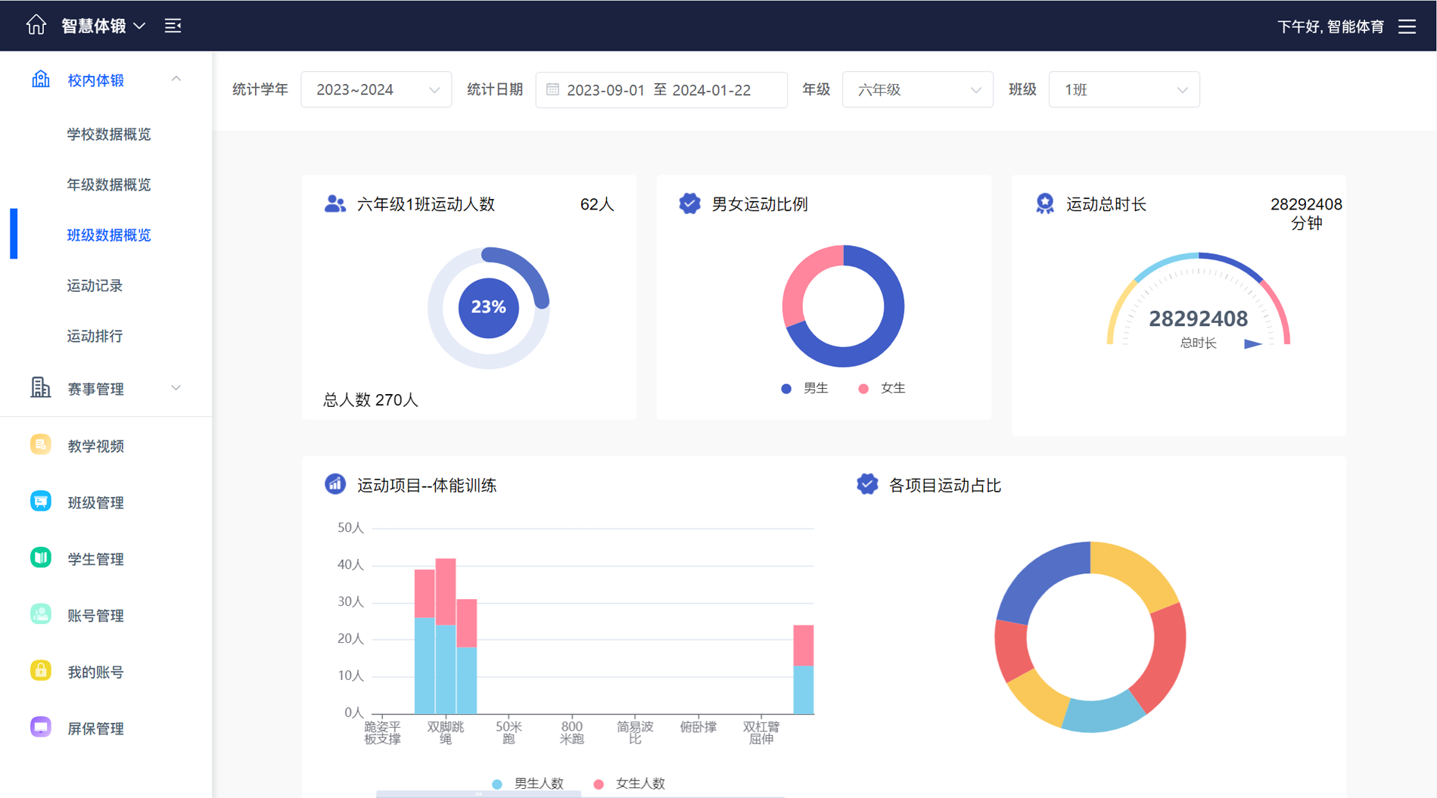Open the 年级 六年级 dropdown
This screenshot has width=1437, height=798.
point(917,90)
